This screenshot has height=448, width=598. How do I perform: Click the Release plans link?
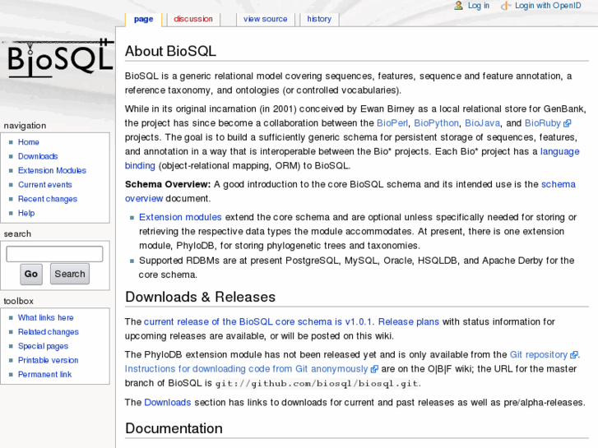(x=408, y=321)
